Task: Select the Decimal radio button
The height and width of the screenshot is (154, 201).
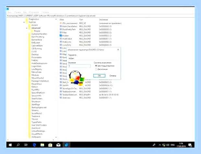Action: click(96, 69)
